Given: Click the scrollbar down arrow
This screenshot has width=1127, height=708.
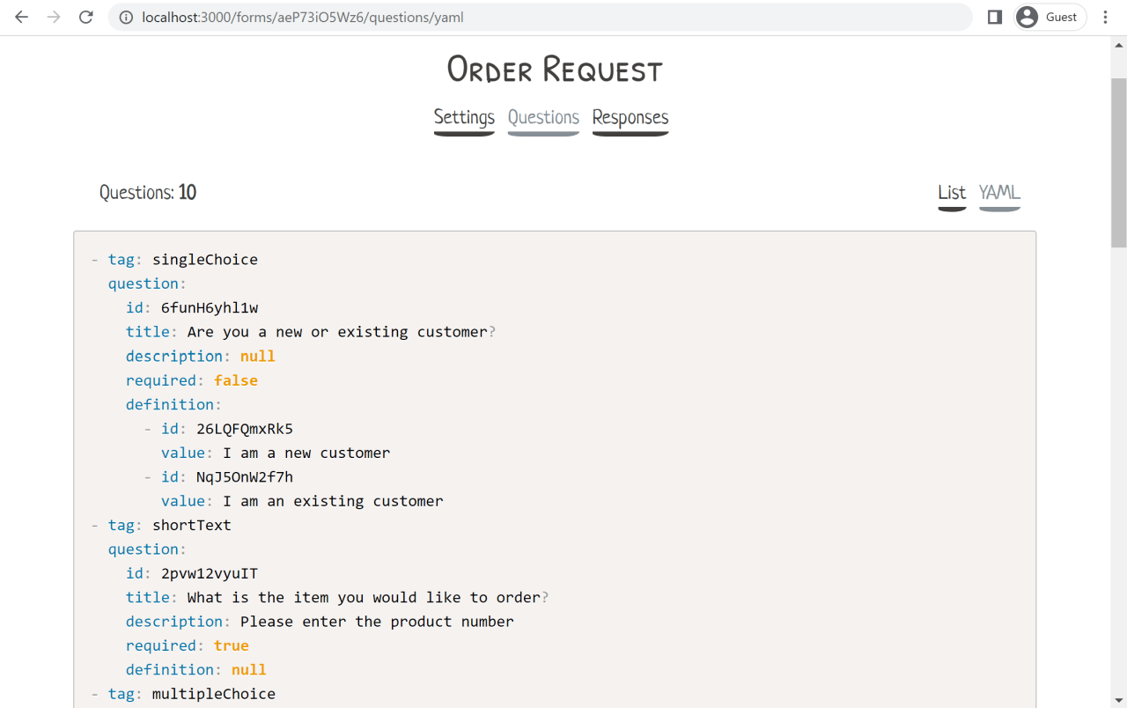Looking at the screenshot, I should 1119,700.
